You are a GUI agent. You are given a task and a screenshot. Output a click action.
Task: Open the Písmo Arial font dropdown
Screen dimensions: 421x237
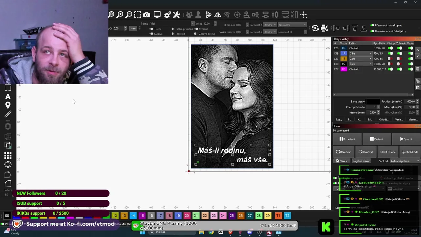click(172, 24)
